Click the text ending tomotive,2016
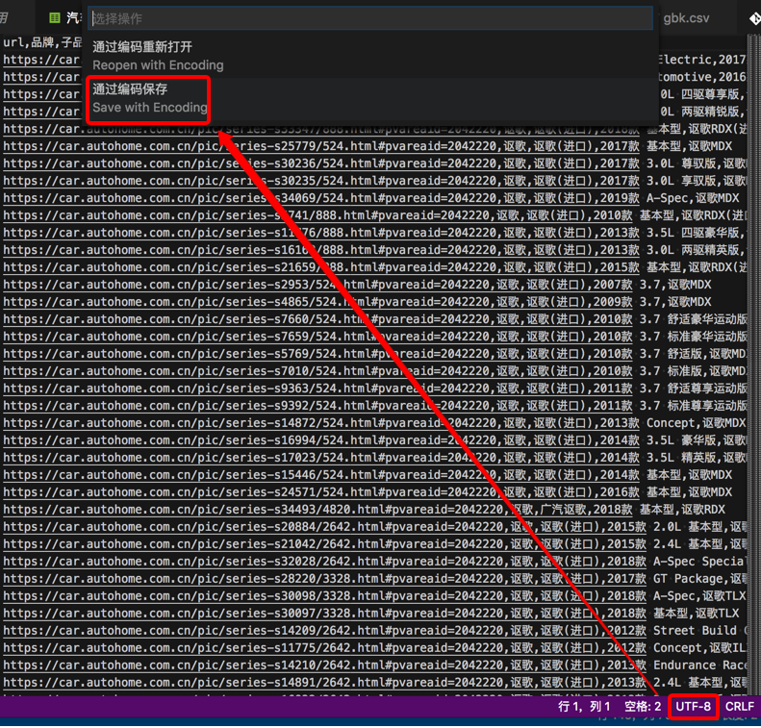761x728 pixels. [702, 77]
